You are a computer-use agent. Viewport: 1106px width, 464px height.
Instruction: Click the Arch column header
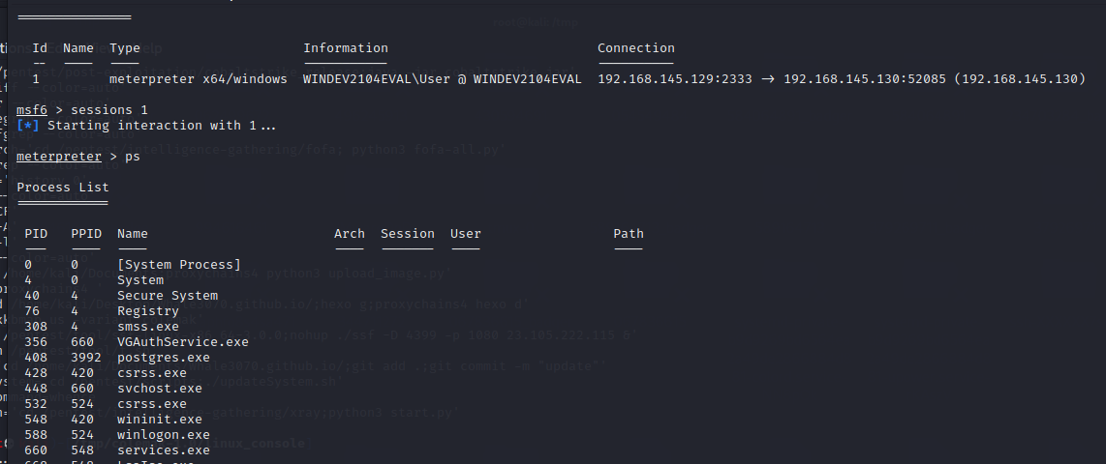click(x=349, y=234)
